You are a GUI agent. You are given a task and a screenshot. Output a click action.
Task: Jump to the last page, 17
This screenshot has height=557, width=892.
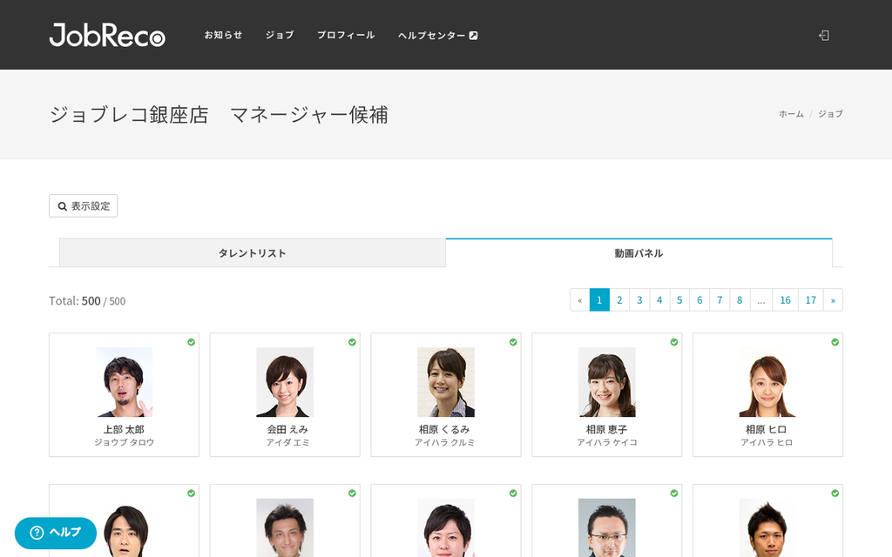[x=811, y=300]
